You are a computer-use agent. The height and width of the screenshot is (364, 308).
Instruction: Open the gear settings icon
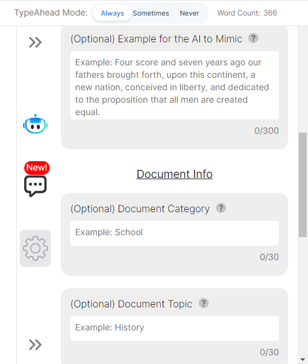(x=35, y=248)
